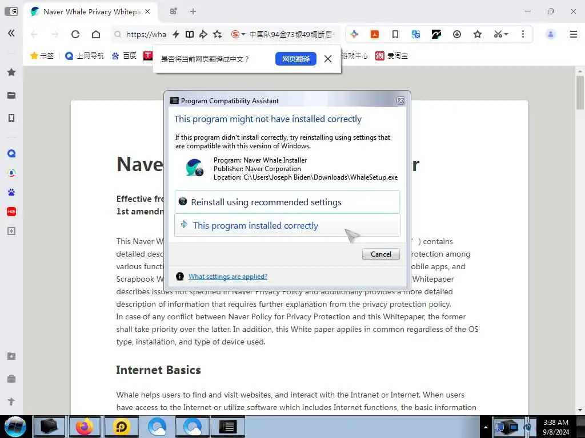Click the tab-list icon left of the tab
Viewport: 585px width, 438px height.
tap(11, 11)
